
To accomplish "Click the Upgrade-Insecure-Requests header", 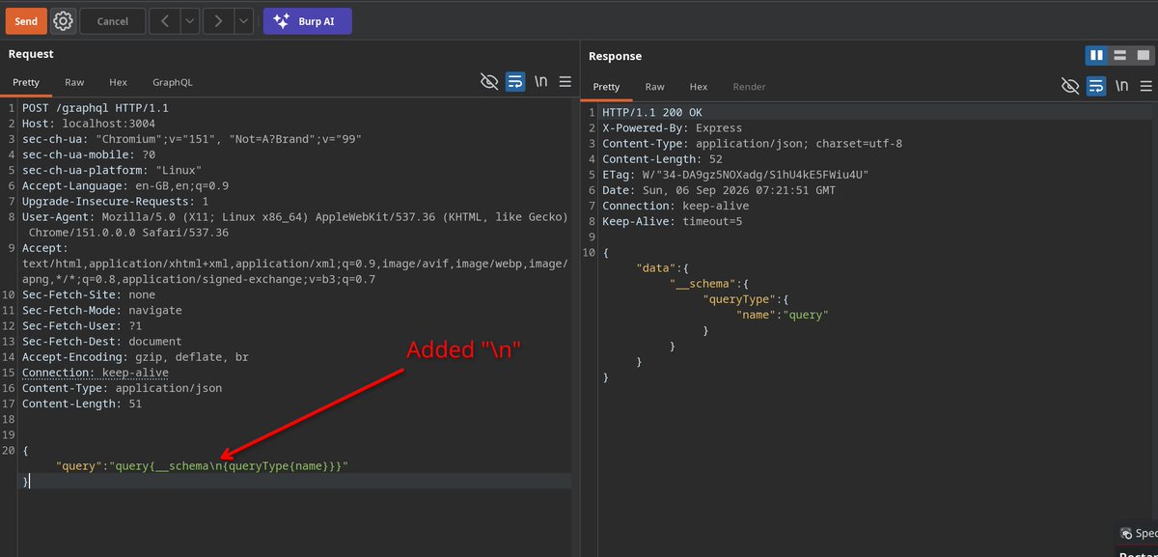I will [115, 202].
